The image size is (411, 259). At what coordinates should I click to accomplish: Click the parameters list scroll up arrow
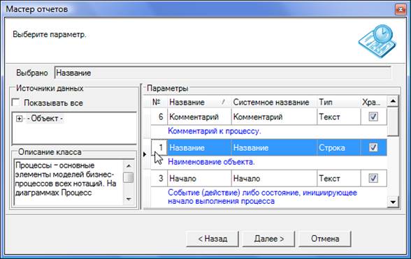(393, 101)
